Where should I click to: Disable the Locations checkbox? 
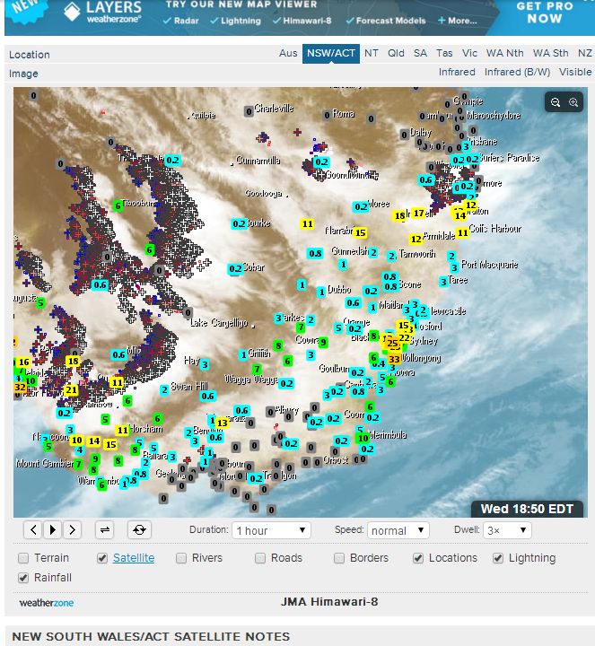point(418,558)
